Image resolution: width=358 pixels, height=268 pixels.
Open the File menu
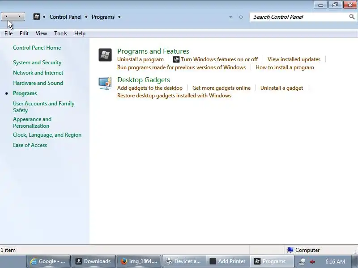(x=9, y=33)
